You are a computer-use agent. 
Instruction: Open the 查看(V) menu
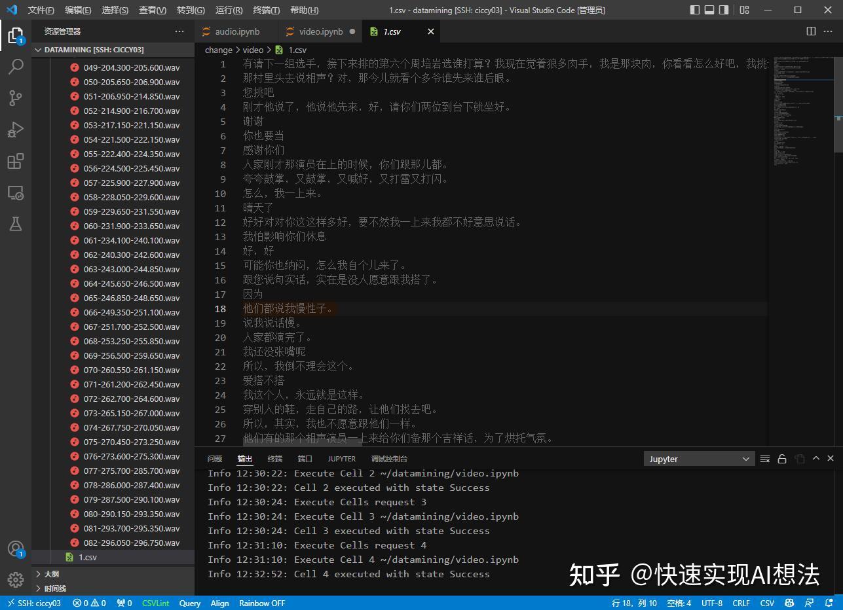click(x=153, y=10)
